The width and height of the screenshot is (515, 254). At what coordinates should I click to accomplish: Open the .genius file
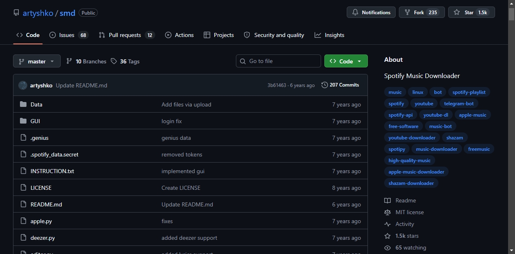(40, 138)
